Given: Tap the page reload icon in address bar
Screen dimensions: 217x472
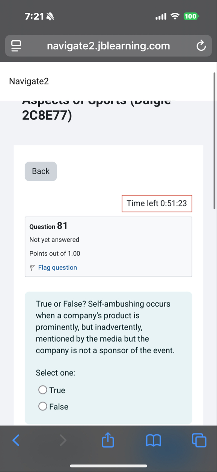Looking at the screenshot, I should 201,45.
